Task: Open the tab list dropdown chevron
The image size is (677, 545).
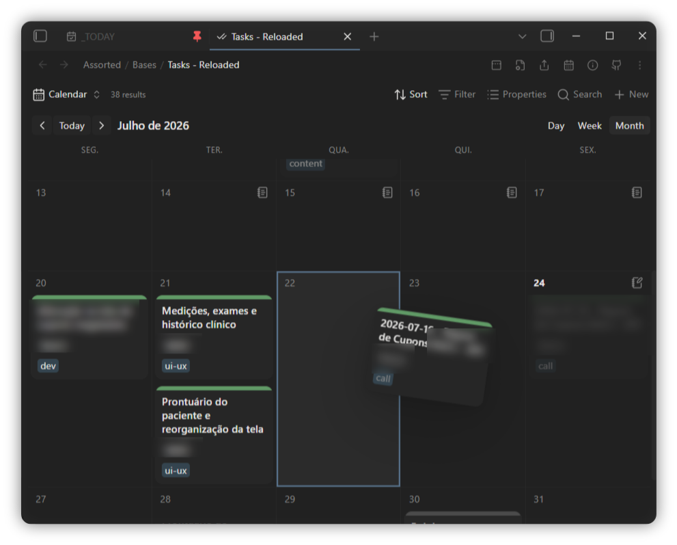Action: click(x=522, y=37)
